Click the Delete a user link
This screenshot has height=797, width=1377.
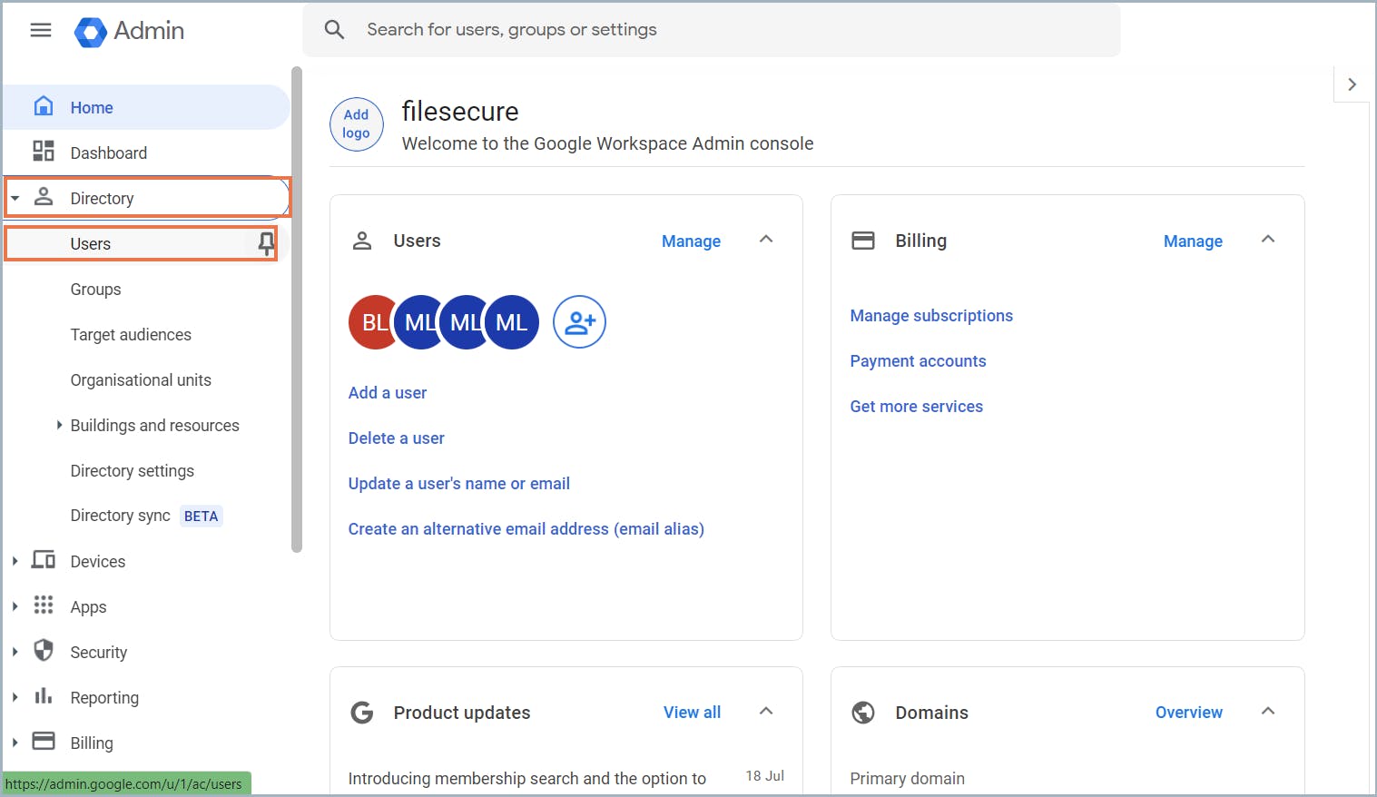397,438
